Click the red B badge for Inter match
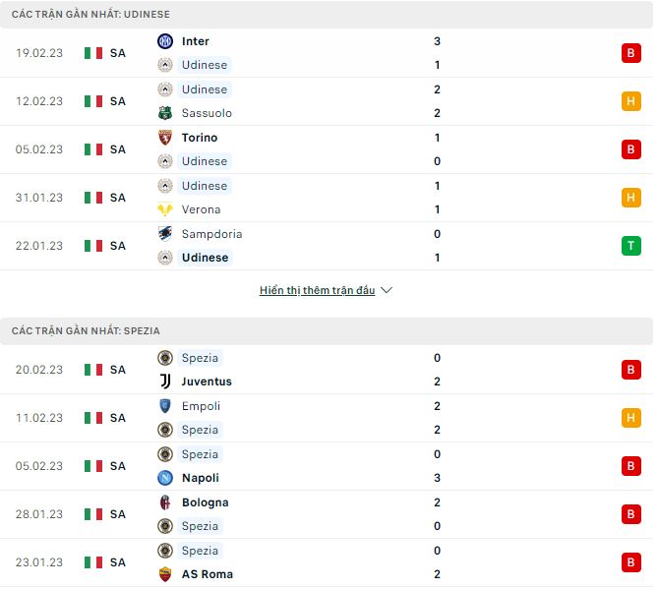 click(630, 53)
